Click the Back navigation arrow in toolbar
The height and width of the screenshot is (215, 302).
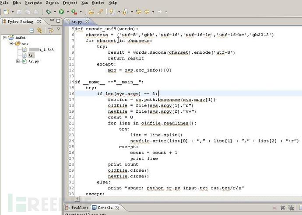(147, 12)
